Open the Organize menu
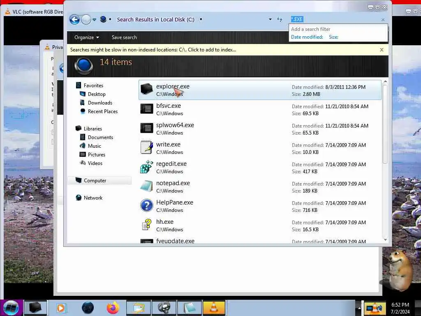 86,37
